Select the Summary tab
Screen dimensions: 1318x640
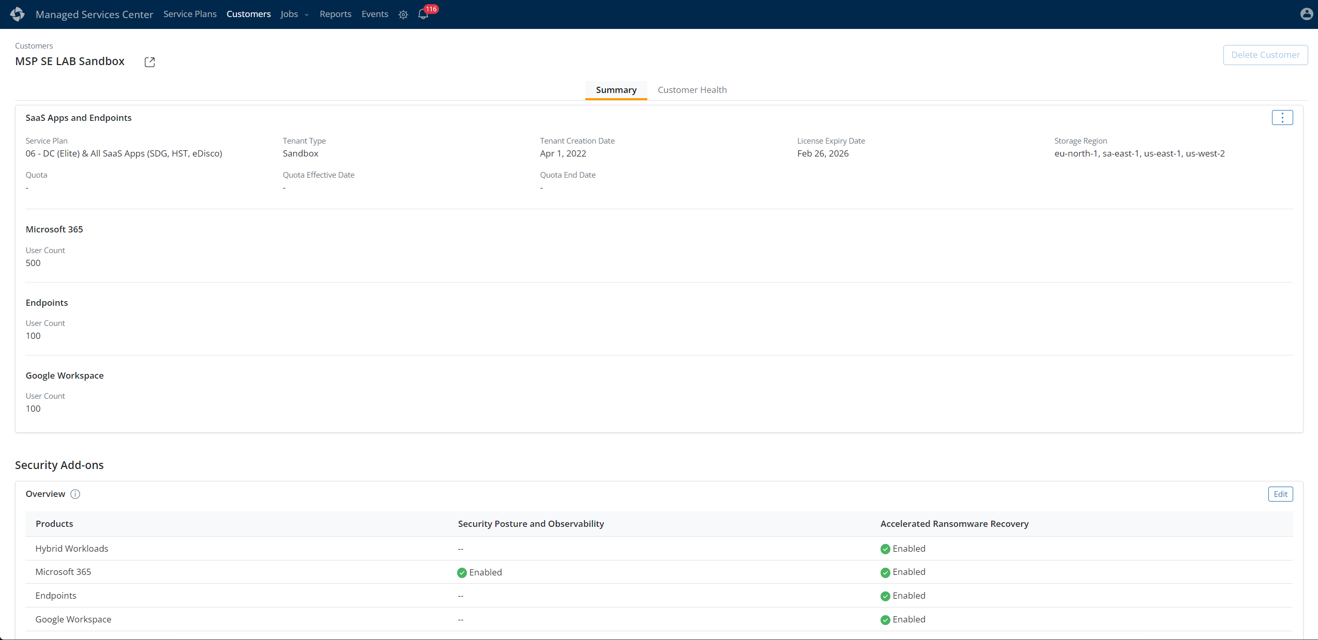(x=616, y=90)
